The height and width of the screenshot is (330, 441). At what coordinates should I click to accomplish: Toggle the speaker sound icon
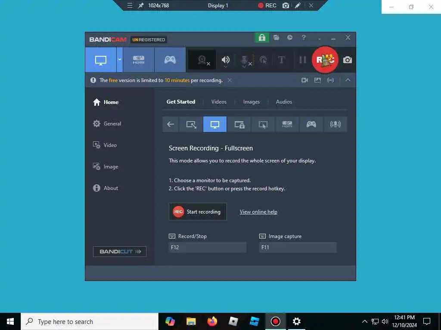click(x=226, y=60)
